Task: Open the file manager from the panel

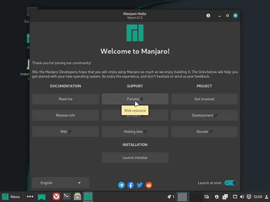Action: [78, 196]
